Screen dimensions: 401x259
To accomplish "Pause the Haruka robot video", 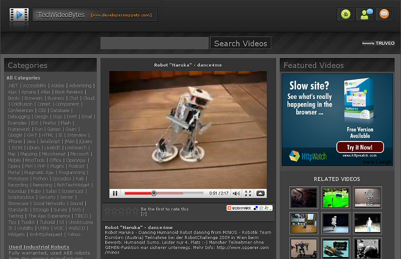I will tap(115, 193).
